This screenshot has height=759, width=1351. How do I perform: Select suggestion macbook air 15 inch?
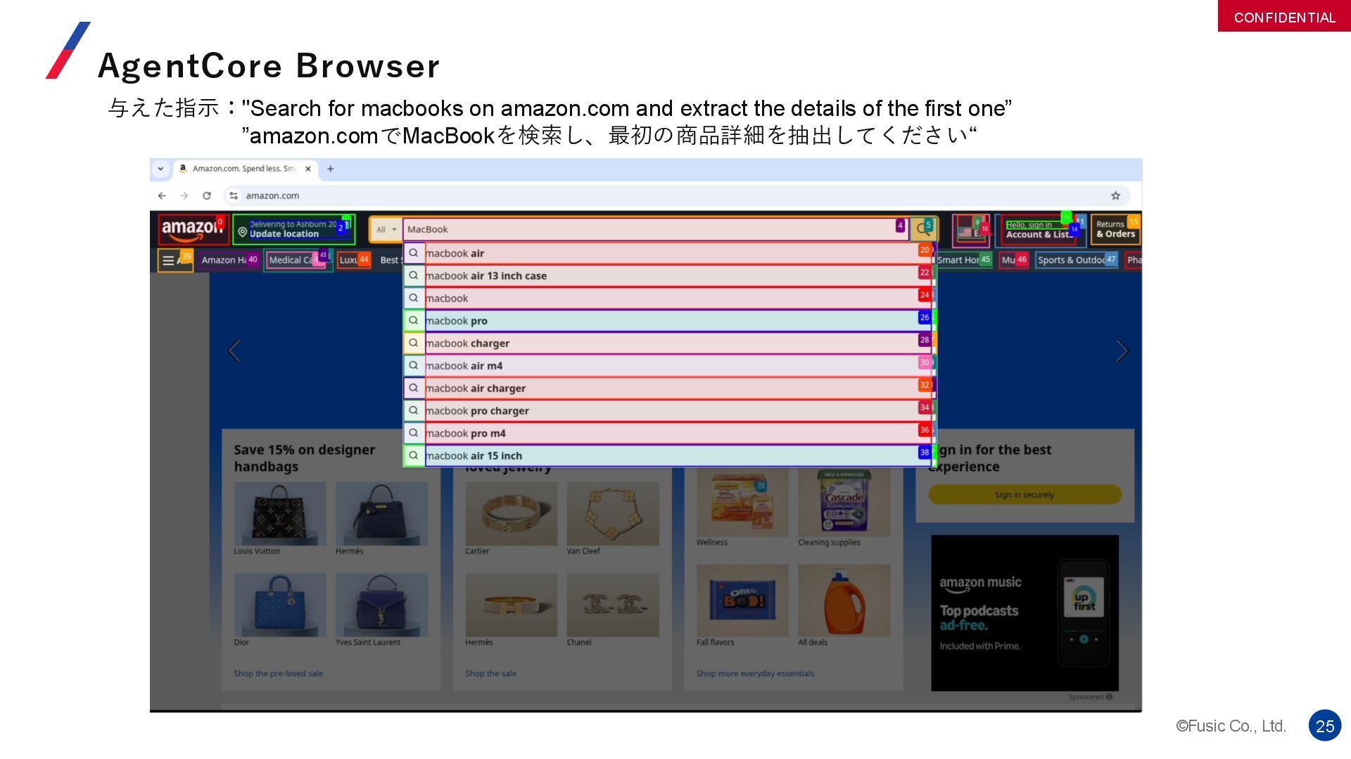click(x=669, y=456)
